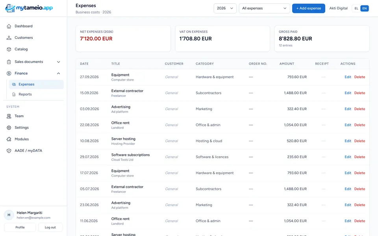Screen dimensions: 378x236
Task: Edit the 23.06.2026 Advertising expense
Action: pos(348,205)
